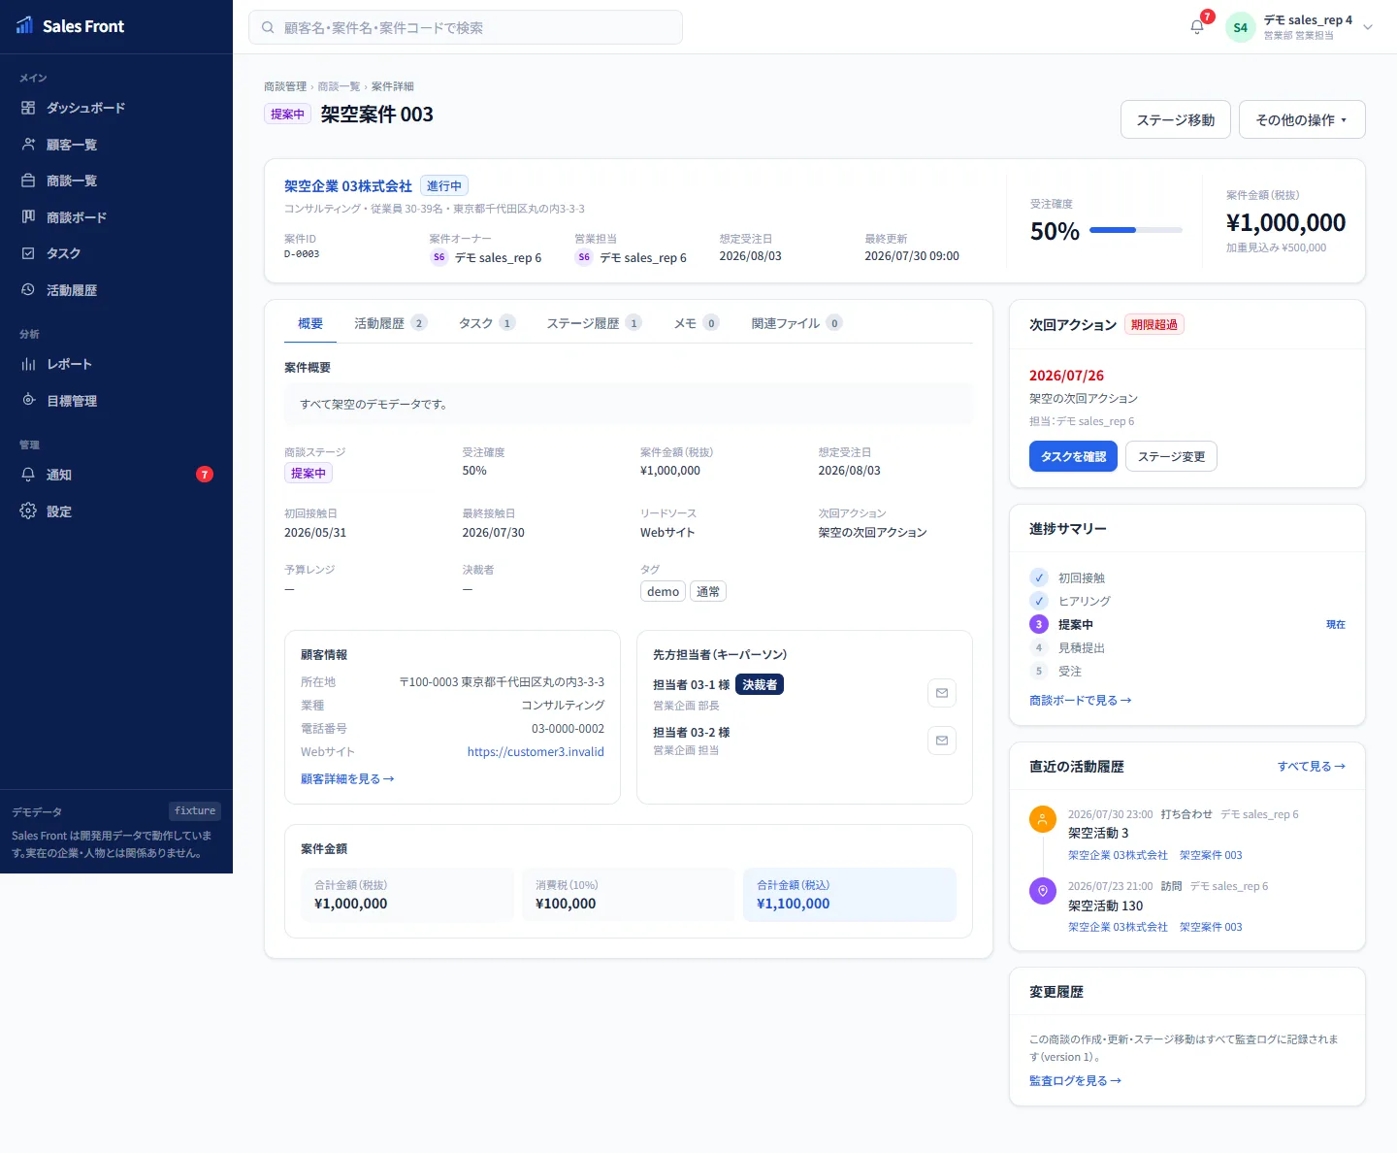Click the mail icon for 担当者 03-2 様
Viewport: 1397px width, 1153px height.
[942, 741]
